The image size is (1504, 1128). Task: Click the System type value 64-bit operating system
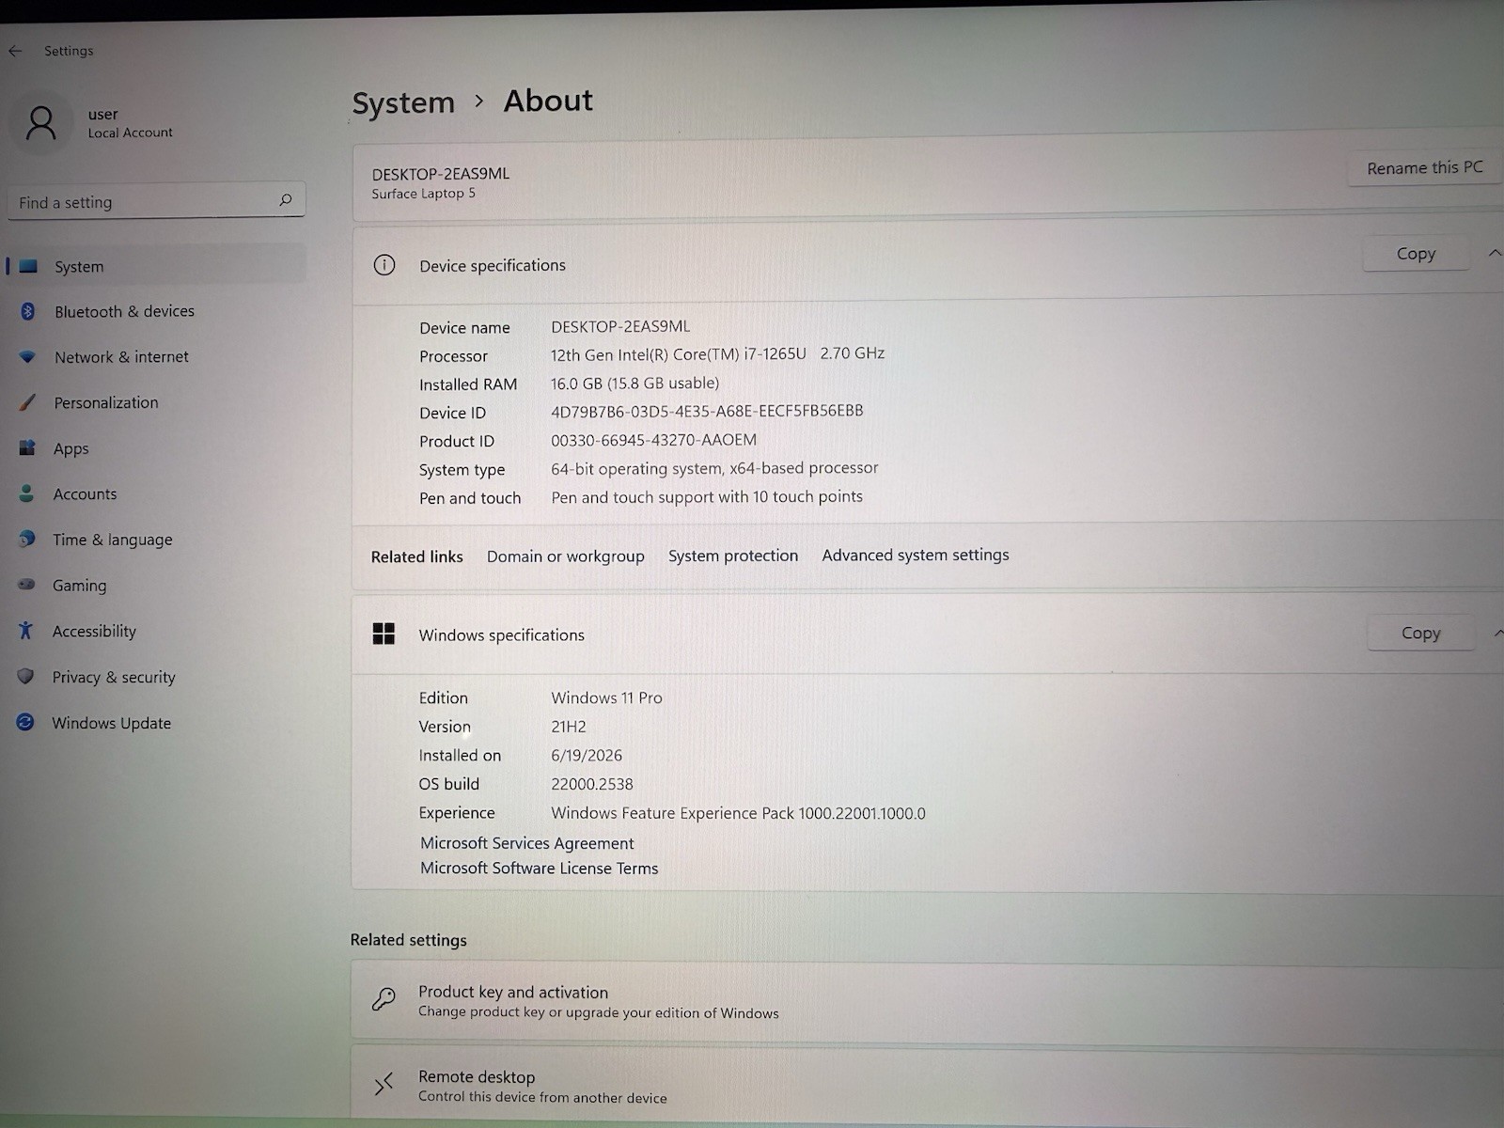tap(714, 468)
